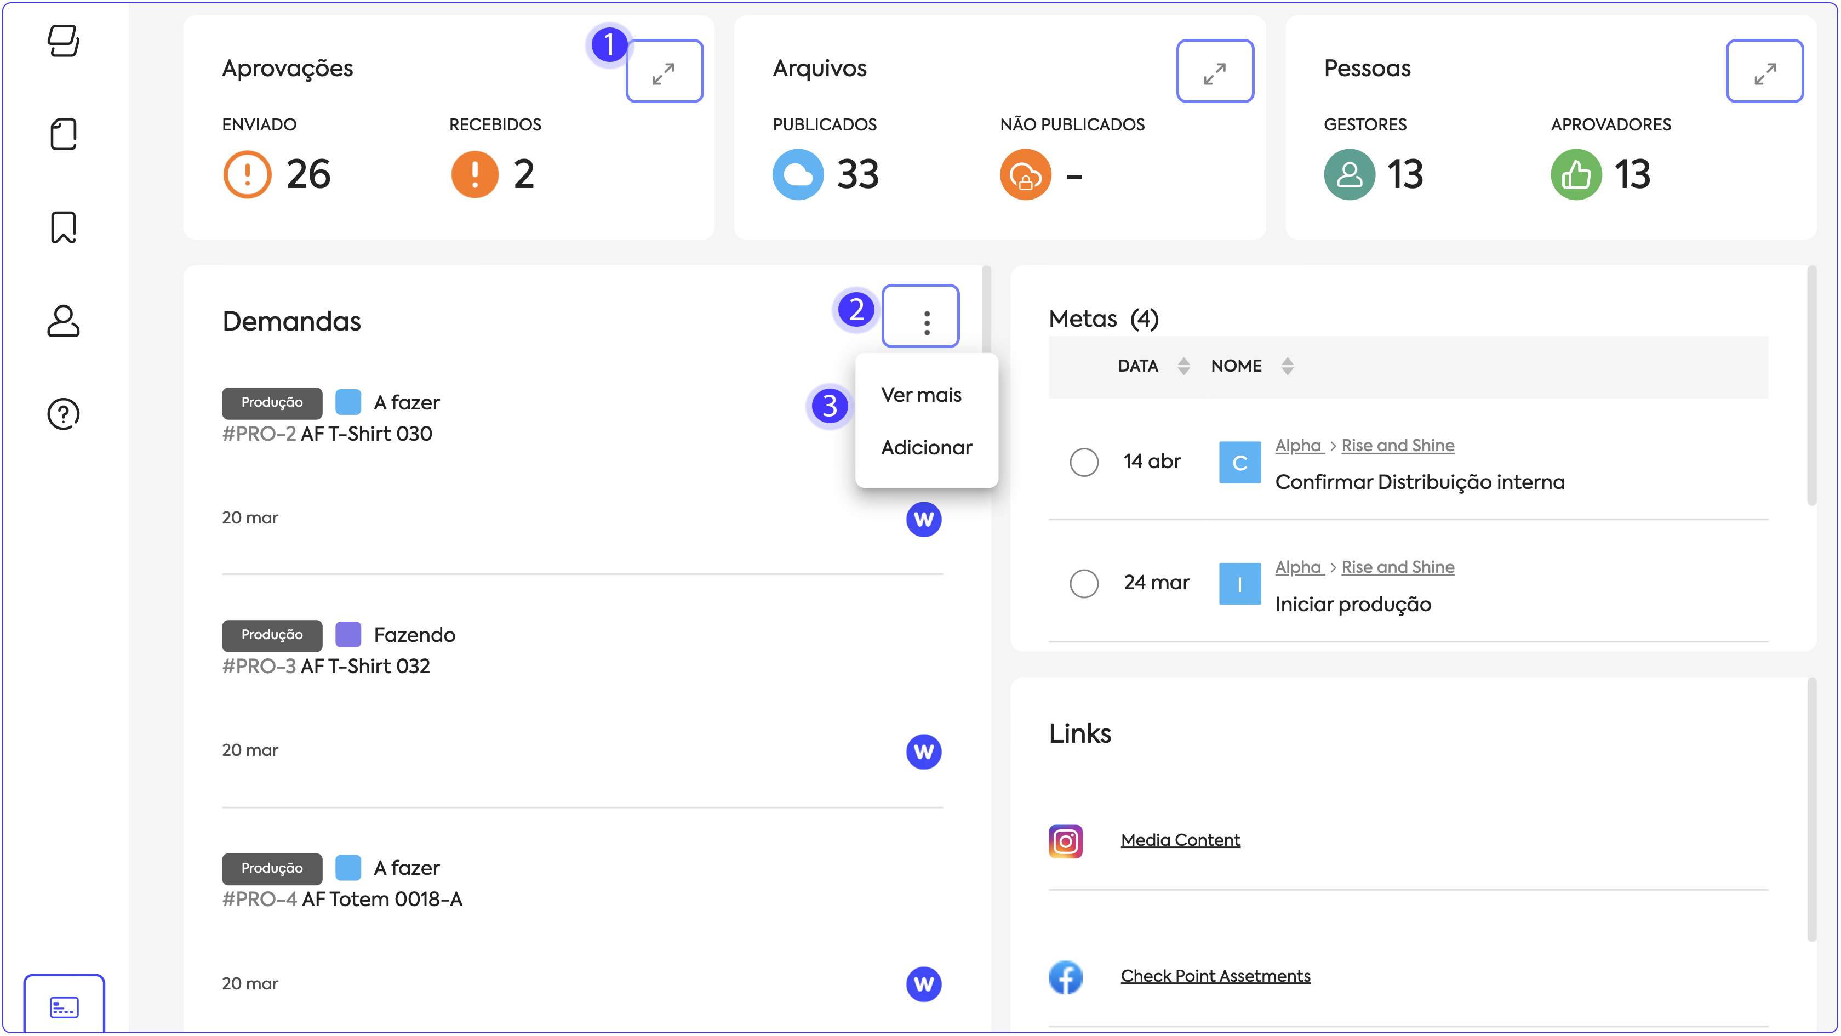Click the Facebook icon beside Check Point Assetments
The image size is (1841, 1036).
click(1065, 977)
